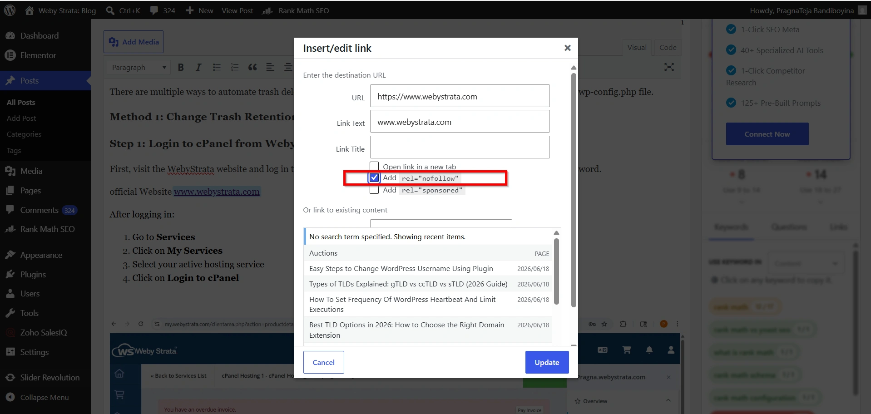Select Types of TLDs Explained result

(x=428, y=284)
